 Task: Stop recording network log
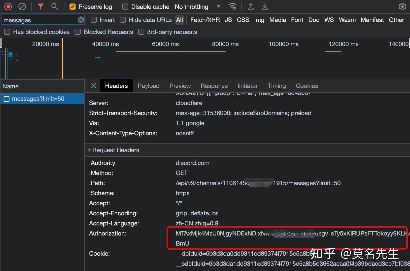8,7
